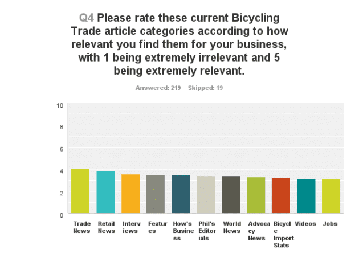Viewport: 359px width, 270px height.
Task: Click the green Advocacy News bar
Action: tap(256, 196)
